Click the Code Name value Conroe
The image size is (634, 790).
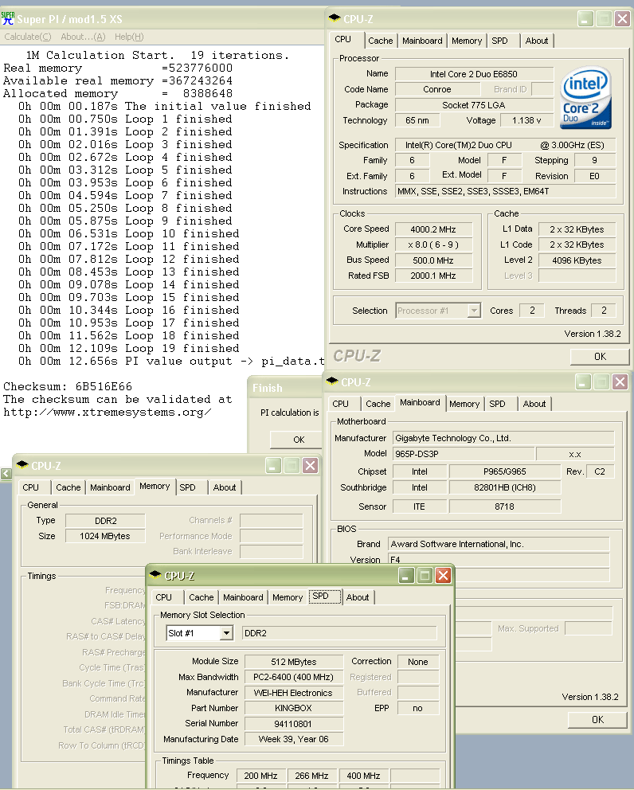coord(437,90)
